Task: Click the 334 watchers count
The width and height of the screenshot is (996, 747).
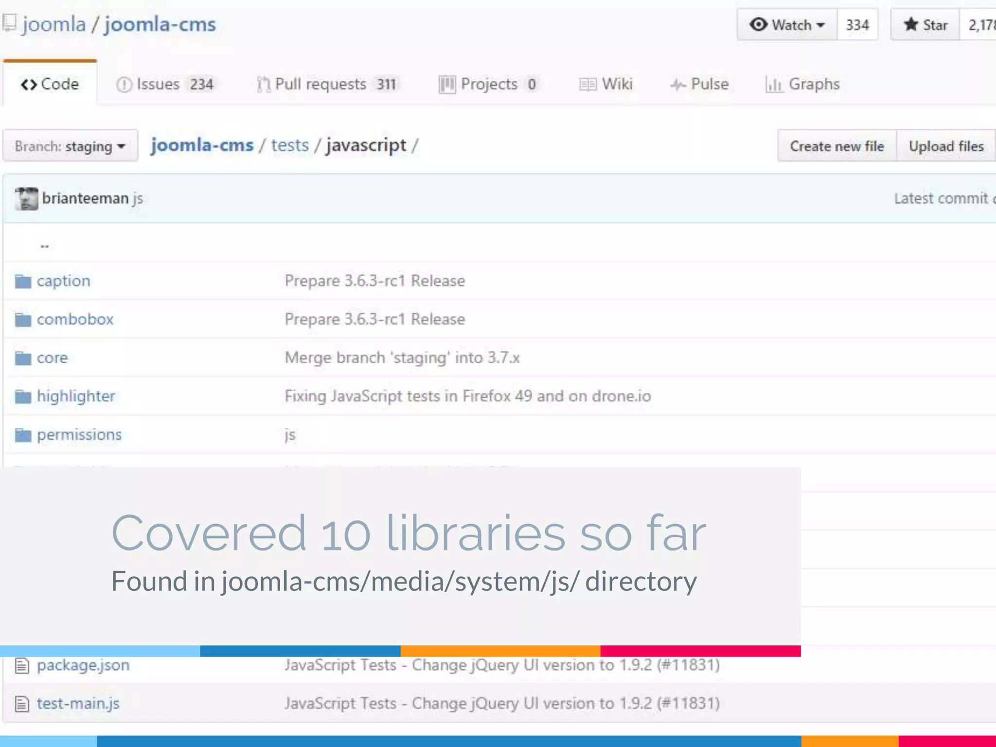Action: pyautogui.click(x=857, y=24)
